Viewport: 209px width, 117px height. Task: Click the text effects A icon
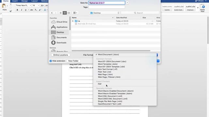click(45, 10)
